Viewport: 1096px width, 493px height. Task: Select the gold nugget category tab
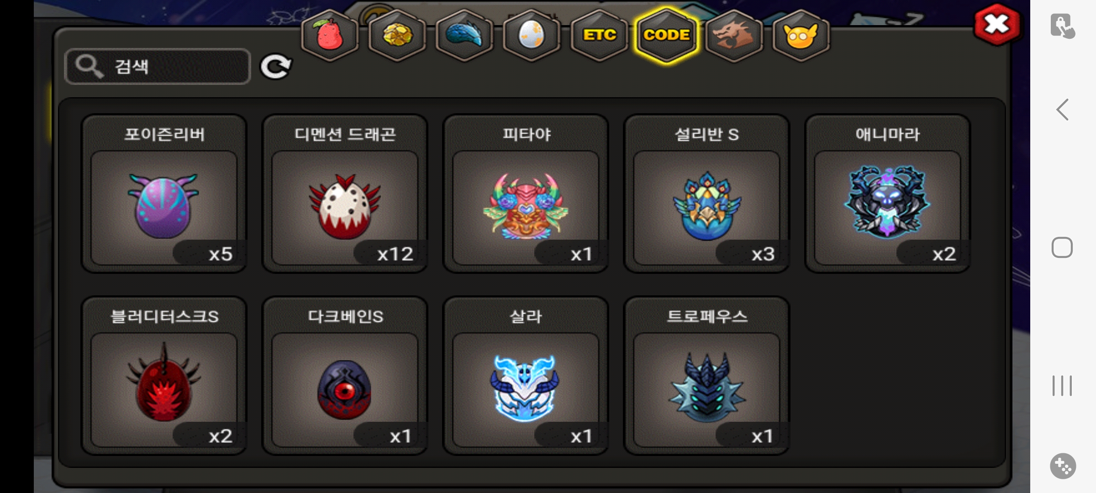pyautogui.click(x=397, y=35)
